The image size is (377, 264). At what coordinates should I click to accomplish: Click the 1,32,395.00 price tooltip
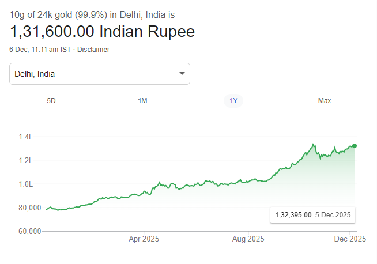point(312,215)
